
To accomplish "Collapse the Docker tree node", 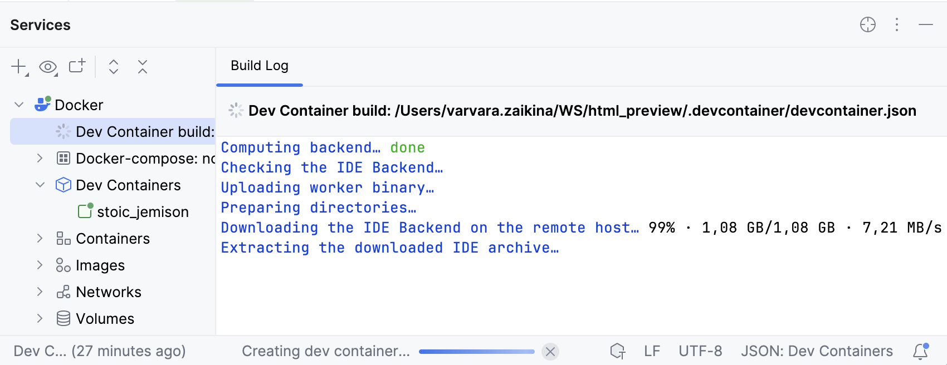I will point(19,105).
